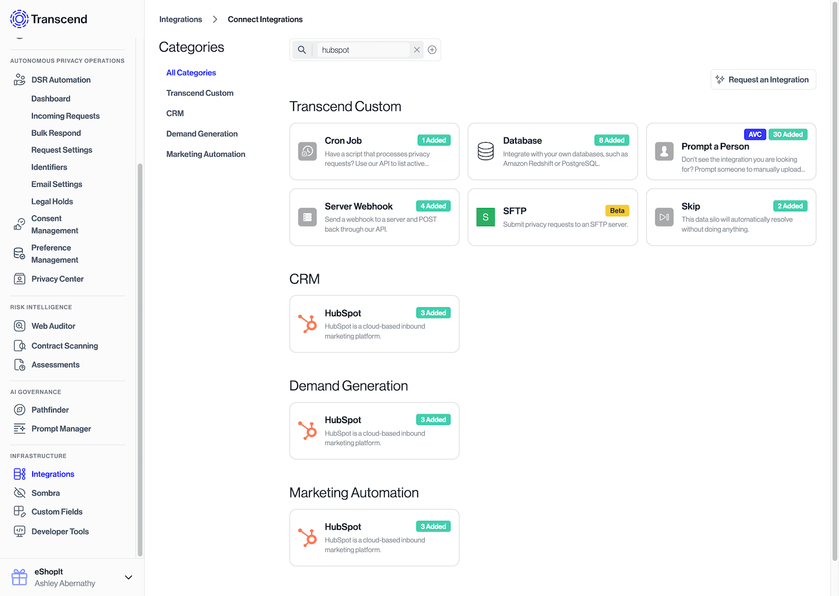Screen dimensions: 839x596
Task: Select the Contract Scanning icon
Action: (19, 345)
